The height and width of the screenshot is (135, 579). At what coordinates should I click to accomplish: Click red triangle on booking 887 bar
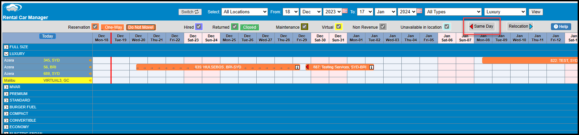tap(307, 67)
